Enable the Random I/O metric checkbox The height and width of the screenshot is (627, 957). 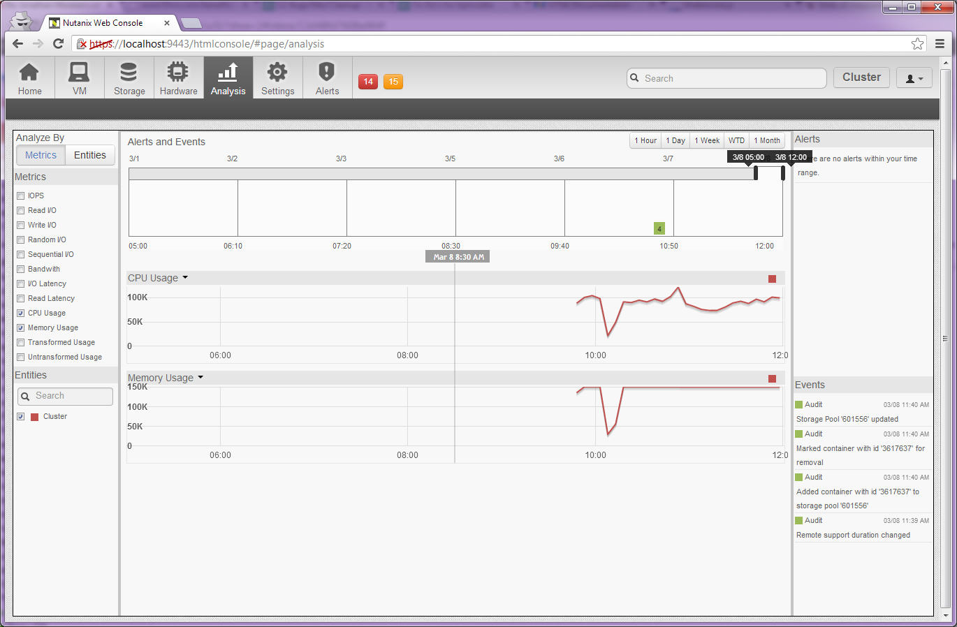pos(21,240)
